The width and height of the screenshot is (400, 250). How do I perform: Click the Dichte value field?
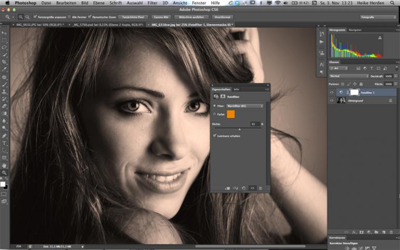255,124
